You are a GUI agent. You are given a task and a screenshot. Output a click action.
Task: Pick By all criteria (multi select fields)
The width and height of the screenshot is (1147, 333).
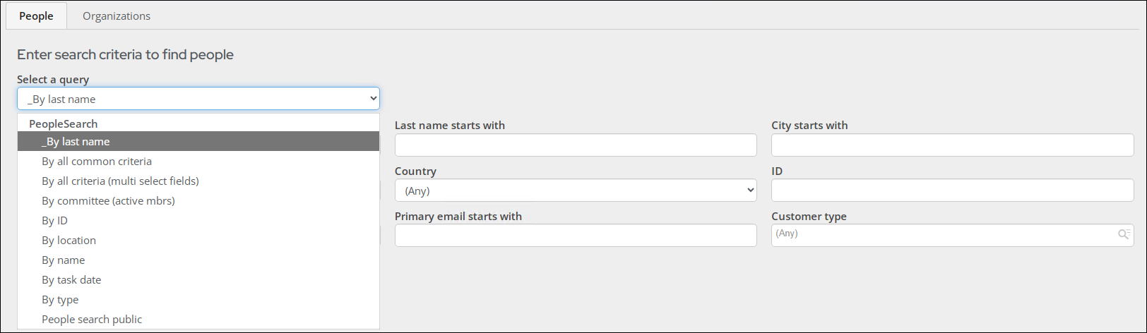pos(120,181)
